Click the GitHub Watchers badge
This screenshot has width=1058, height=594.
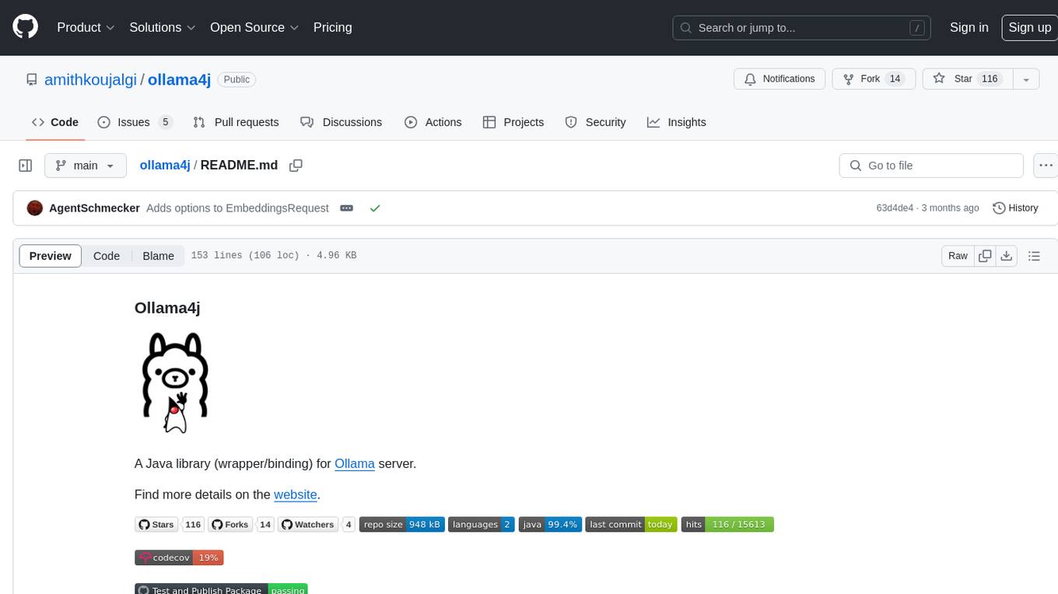coord(317,525)
